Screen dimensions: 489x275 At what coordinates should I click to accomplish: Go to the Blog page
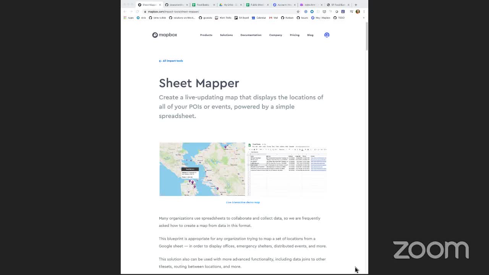[310, 35]
